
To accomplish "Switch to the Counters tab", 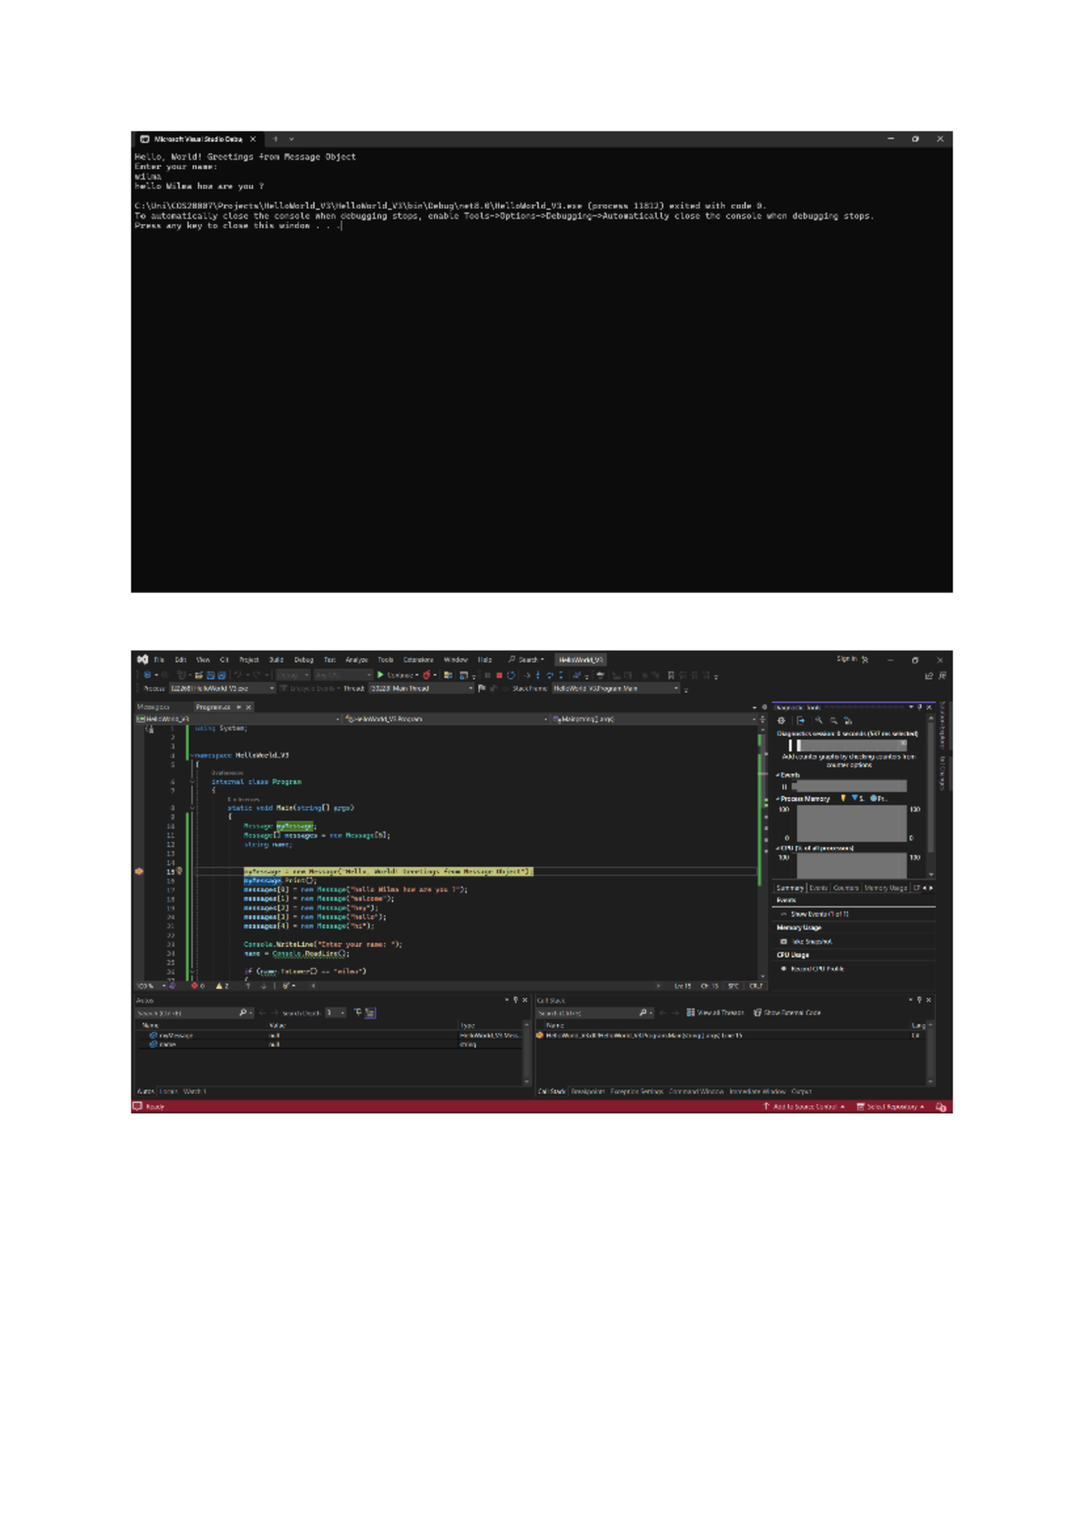I will click(846, 888).
